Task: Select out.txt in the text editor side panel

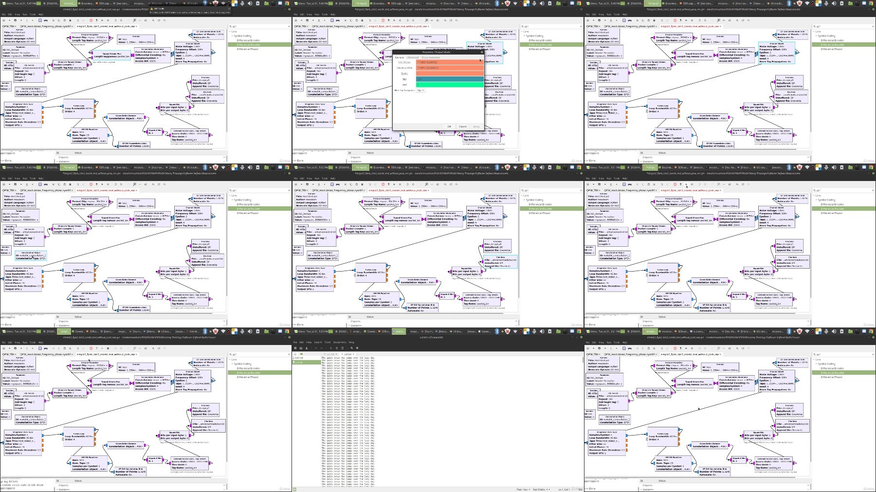Action: [306, 363]
